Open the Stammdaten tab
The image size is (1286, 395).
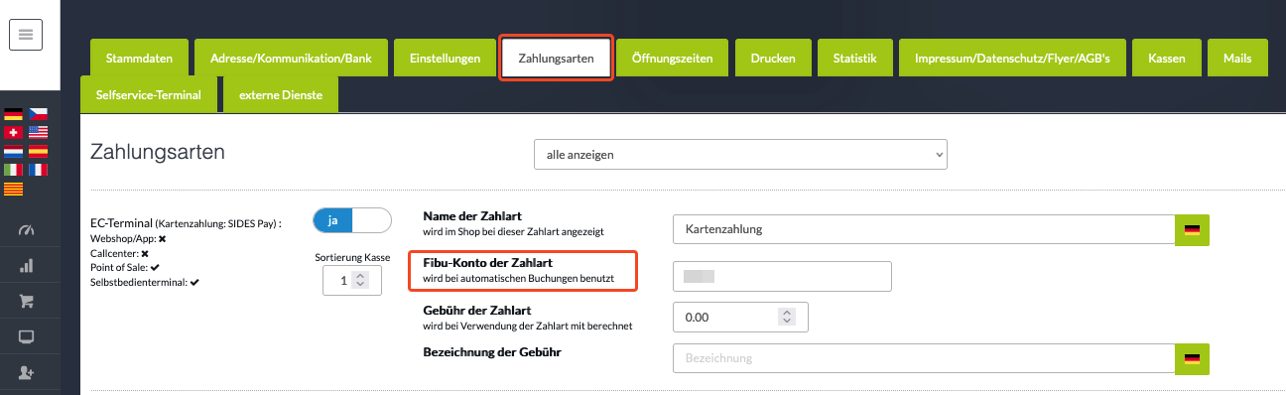(139, 58)
